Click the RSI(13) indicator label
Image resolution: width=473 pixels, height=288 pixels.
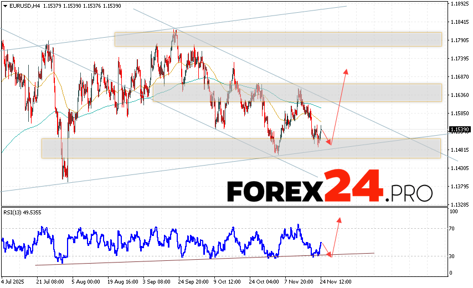15,212
